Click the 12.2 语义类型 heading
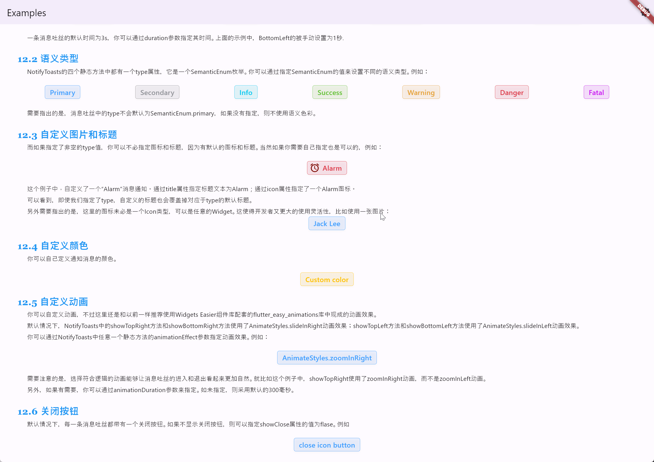Screen dimensions: 654x462 (48, 59)
